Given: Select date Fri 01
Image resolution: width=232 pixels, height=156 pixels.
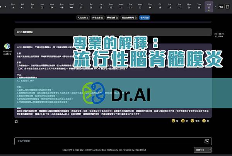Looking at the screenshot, I should [22, 6].
